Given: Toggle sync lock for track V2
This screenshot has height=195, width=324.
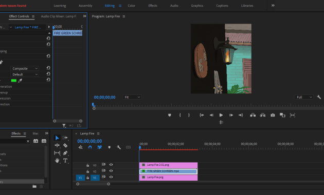Looking at the screenshot, I should coord(103,170).
